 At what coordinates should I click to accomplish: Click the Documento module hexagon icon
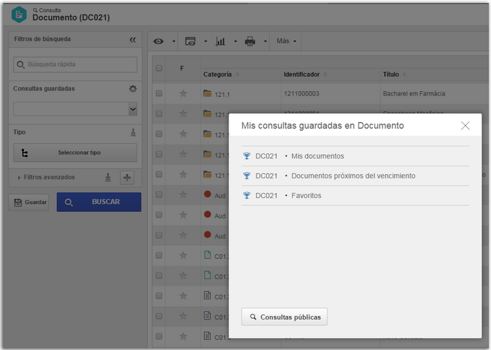(19, 14)
